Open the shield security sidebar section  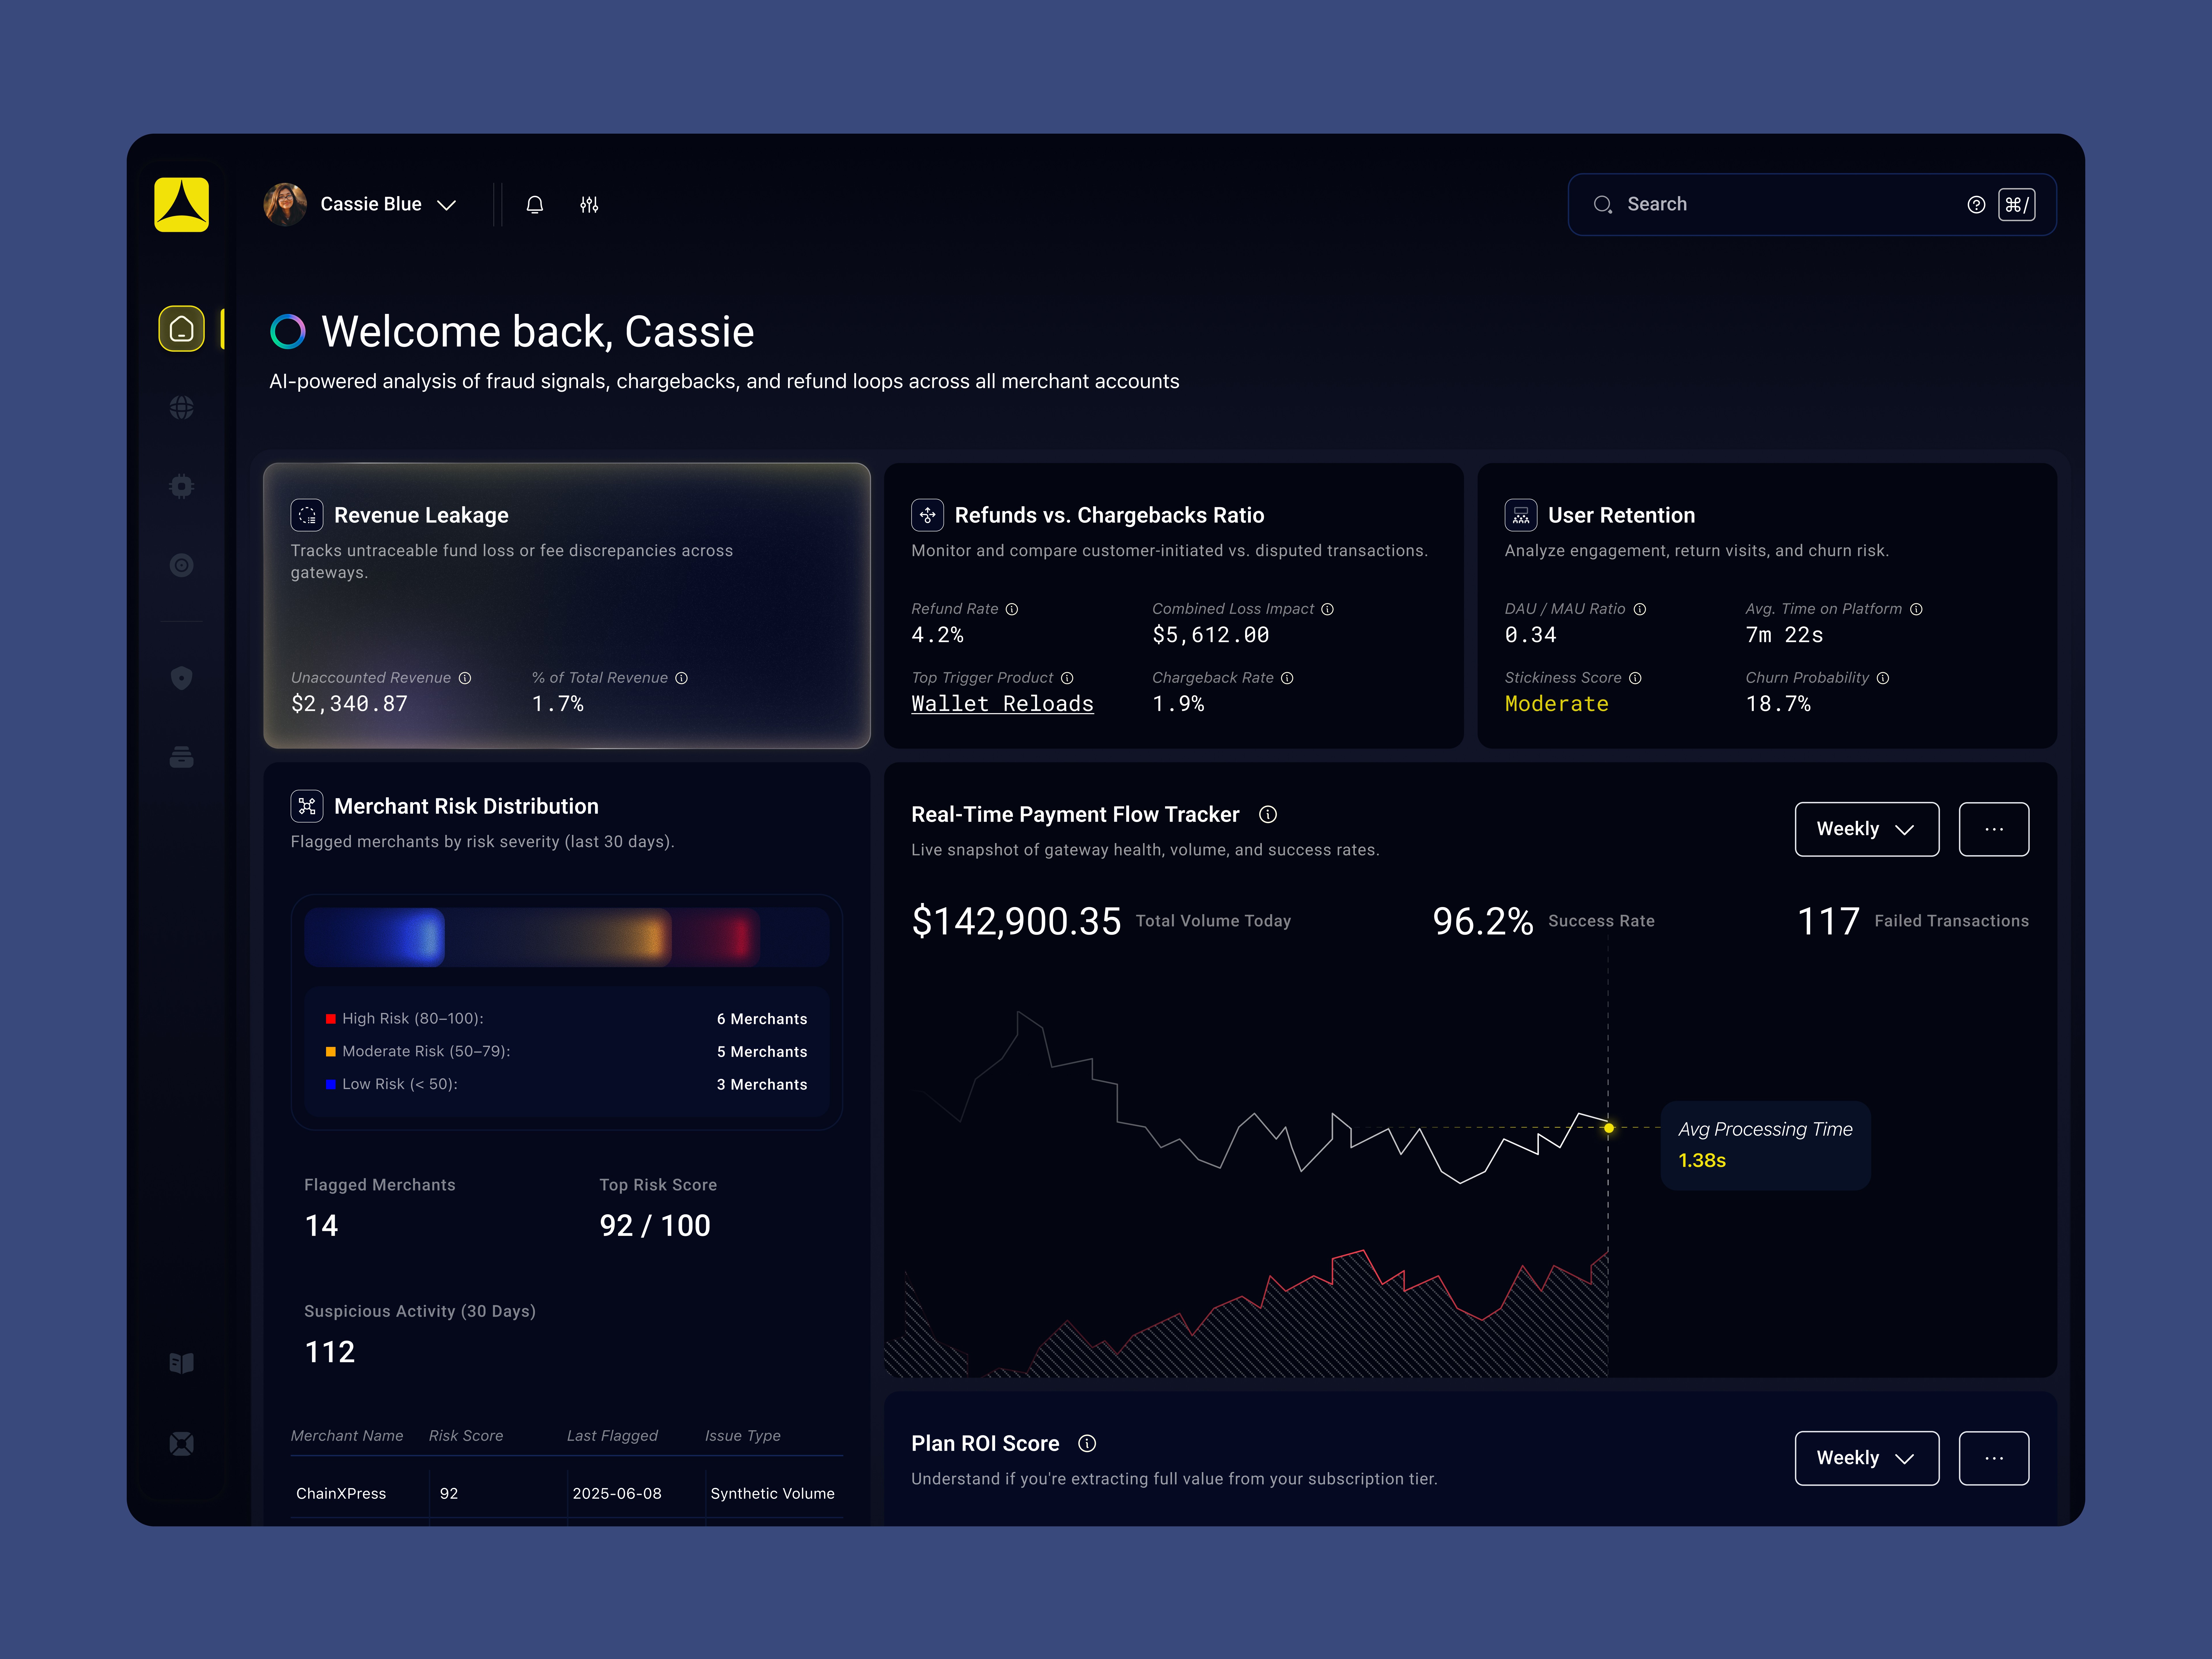[x=181, y=678]
